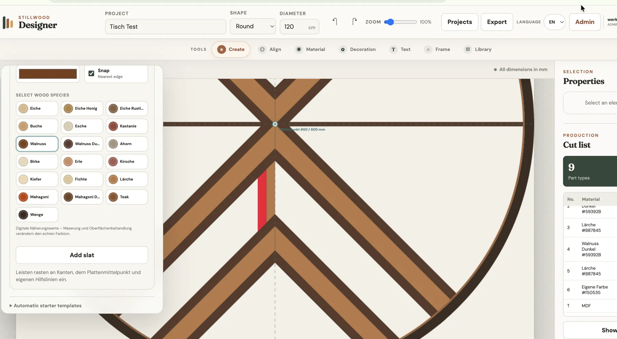This screenshot has height=339, width=617.
Task: Click cut list row 3 Lärche #B87845
Action: tap(590, 227)
